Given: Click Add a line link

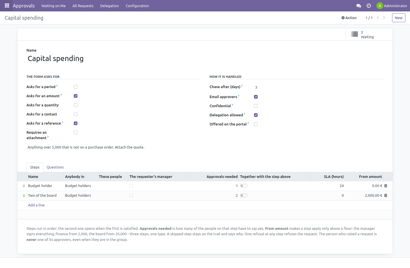Looking at the screenshot, I should point(36,205).
